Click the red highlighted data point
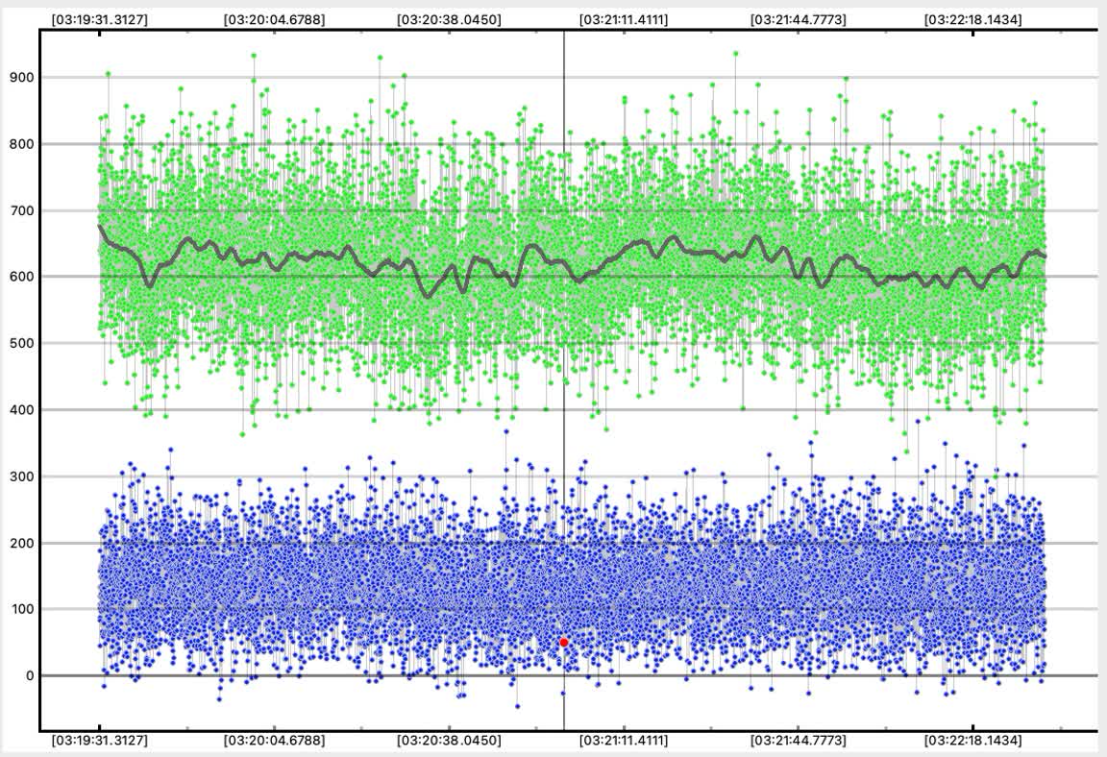Image resolution: width=1107 pixels, height=757 pixels. (x=564, y=642)
